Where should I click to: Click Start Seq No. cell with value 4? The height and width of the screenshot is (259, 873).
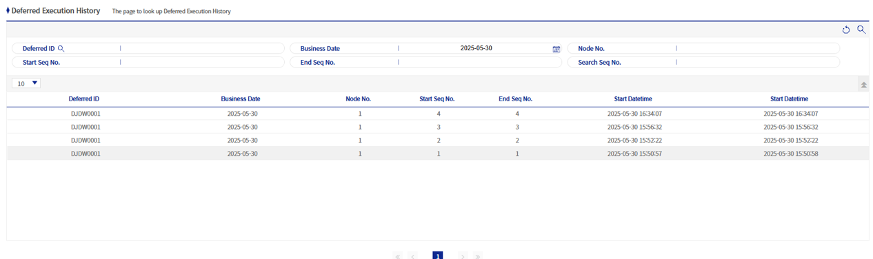click(x=439, y=114)
